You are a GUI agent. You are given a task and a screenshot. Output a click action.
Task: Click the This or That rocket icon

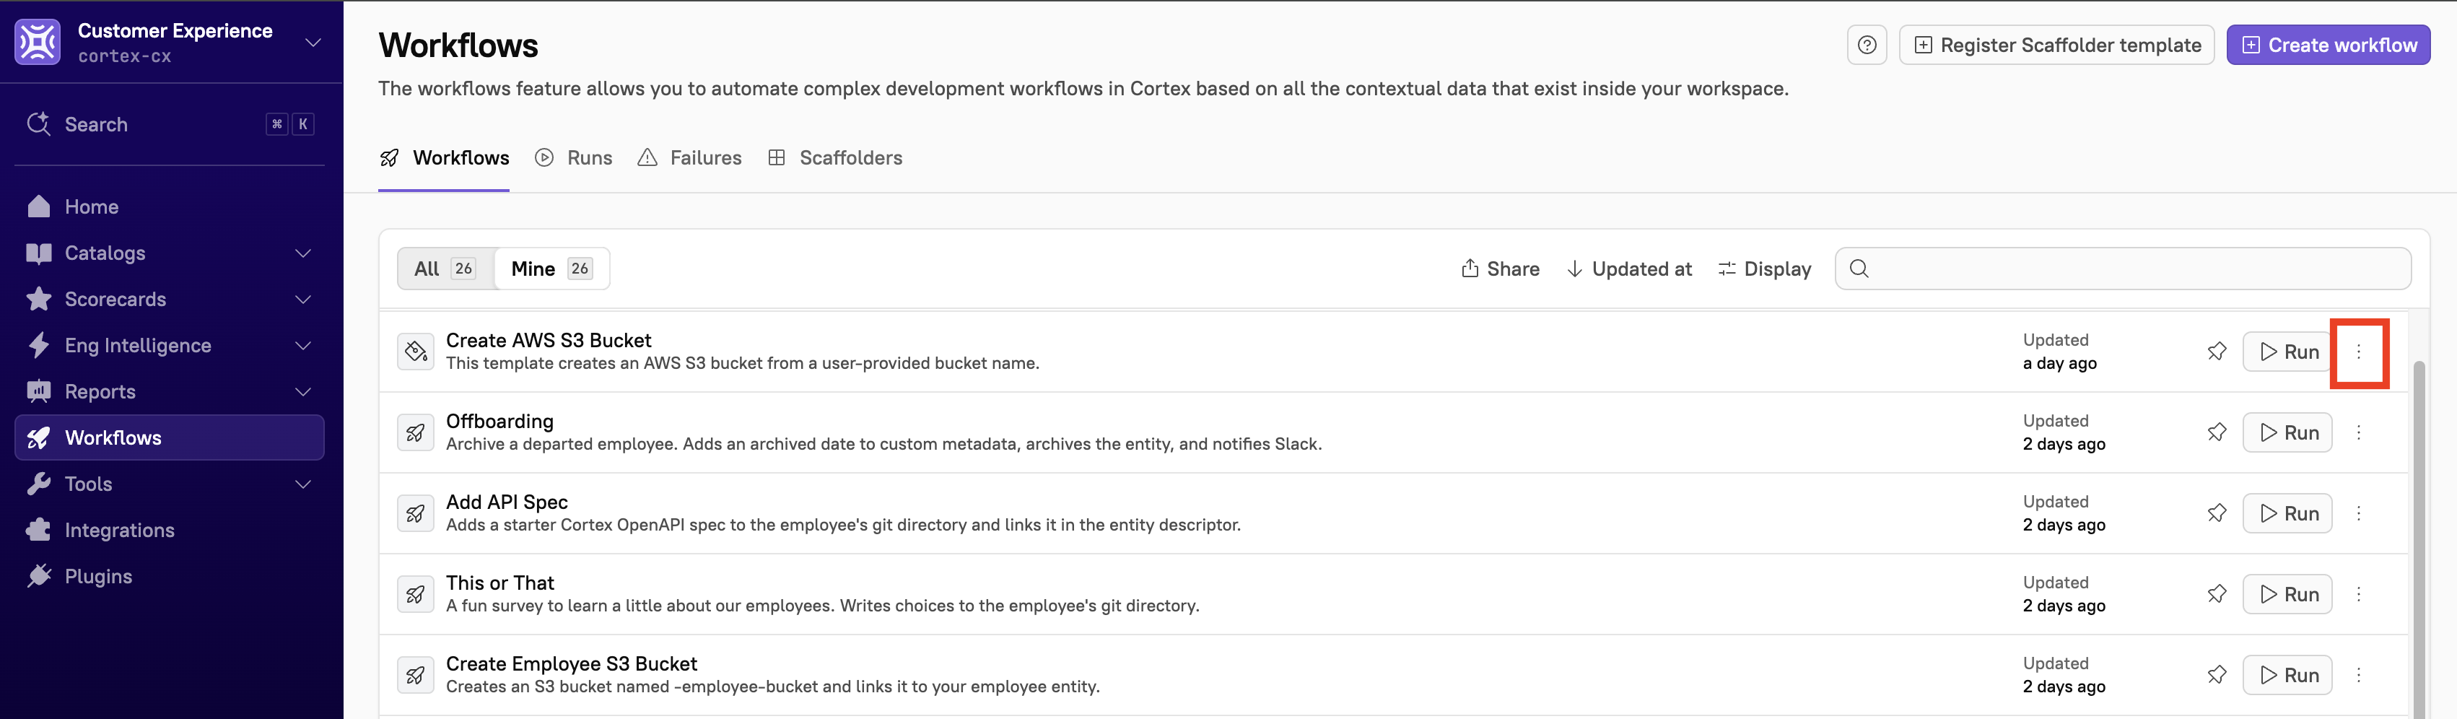(416, 594)
